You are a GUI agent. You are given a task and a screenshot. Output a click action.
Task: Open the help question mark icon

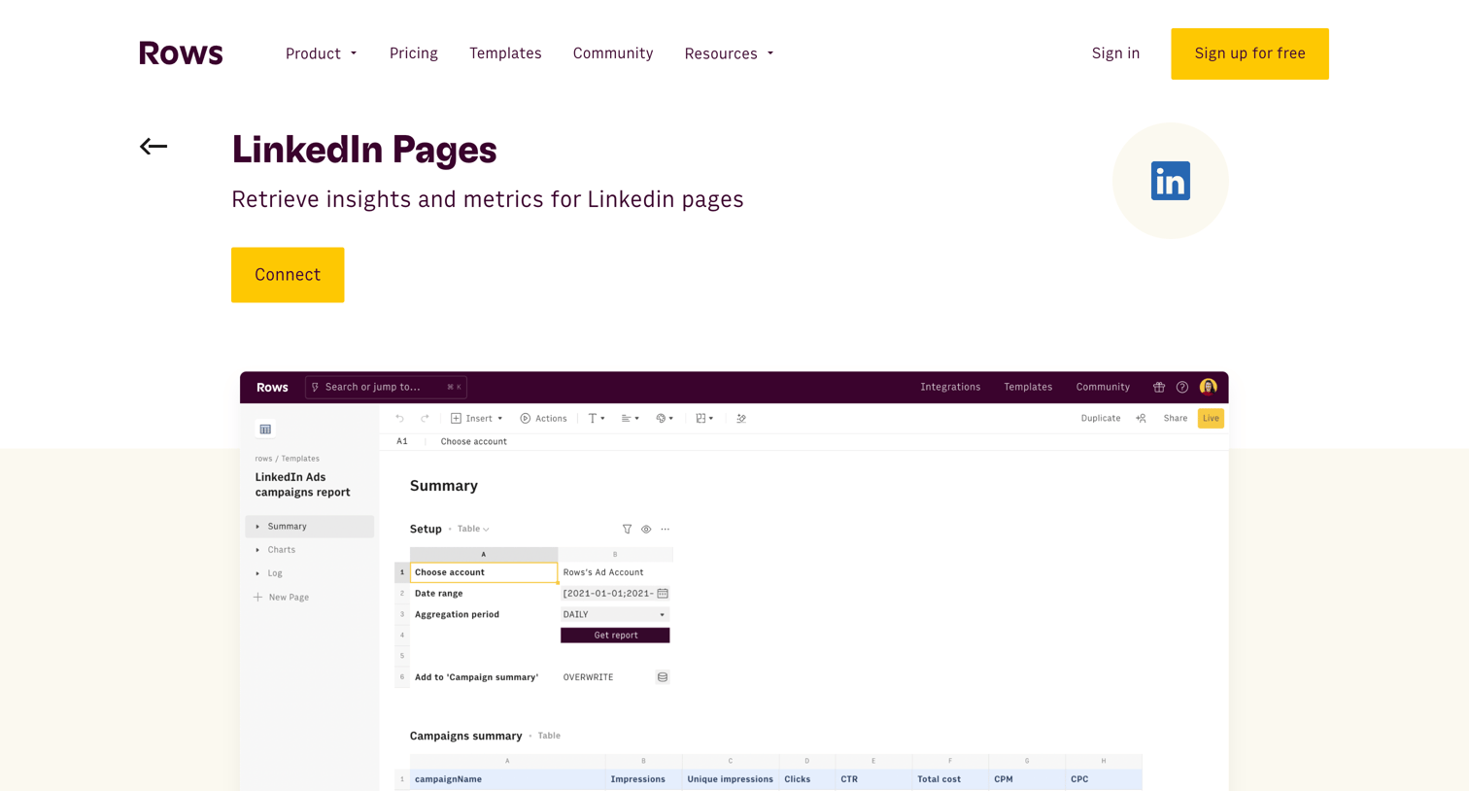coord(1182,387)
